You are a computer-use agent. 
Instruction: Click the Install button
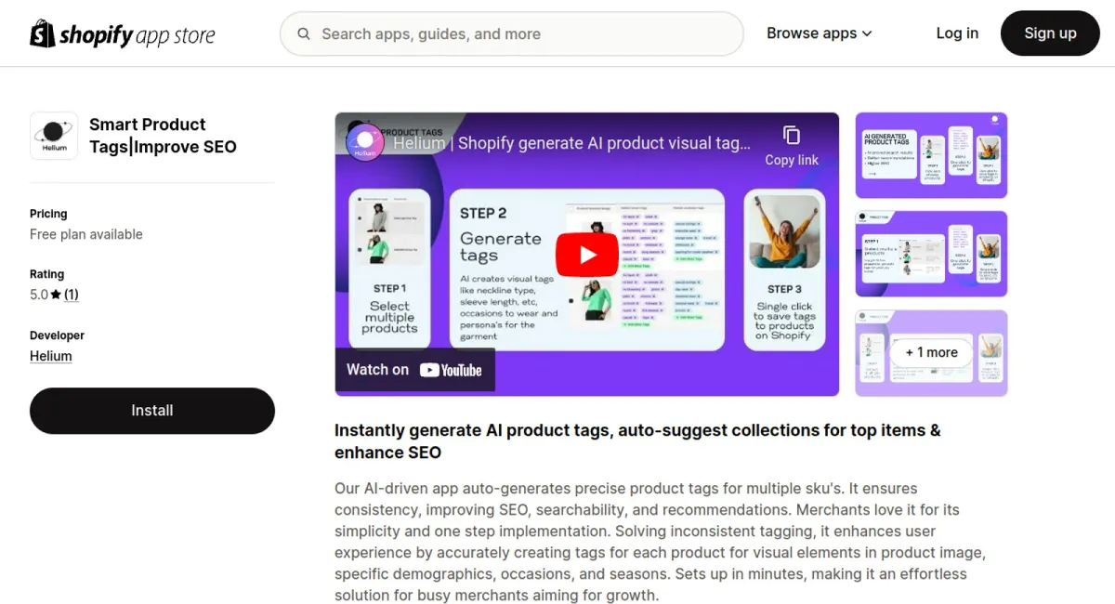tap(152, 411)
